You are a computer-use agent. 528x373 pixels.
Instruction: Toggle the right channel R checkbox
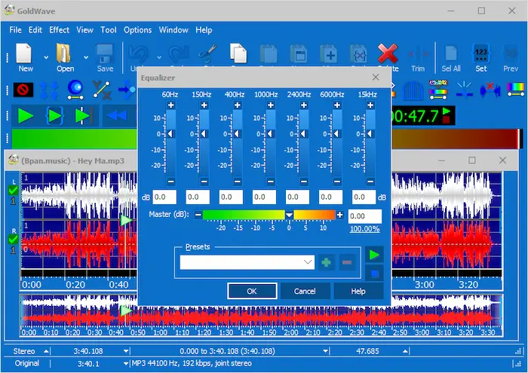13,240
